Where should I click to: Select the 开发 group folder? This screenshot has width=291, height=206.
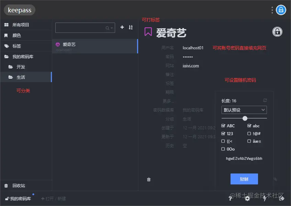tap(26, 67)
